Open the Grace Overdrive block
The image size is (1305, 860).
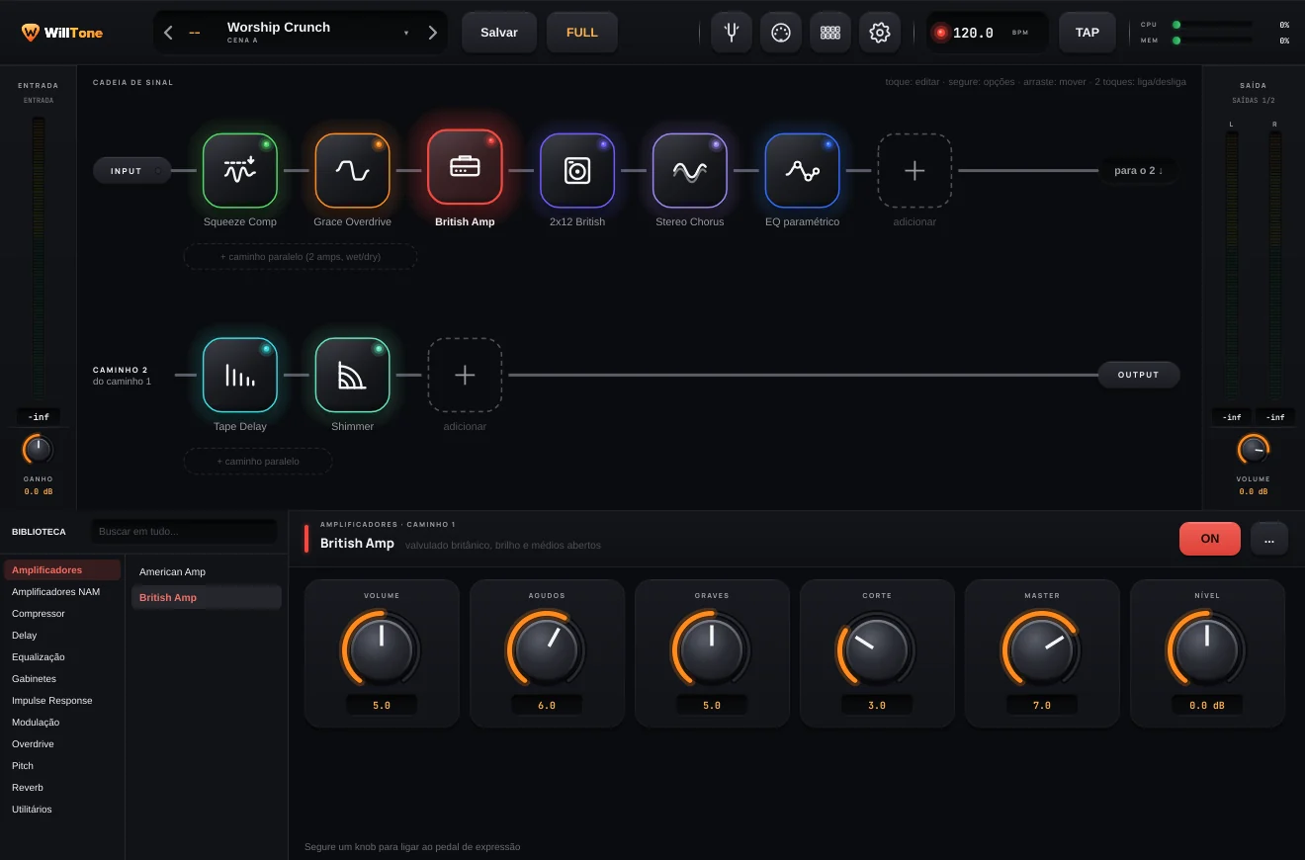[x=353, y=171]
